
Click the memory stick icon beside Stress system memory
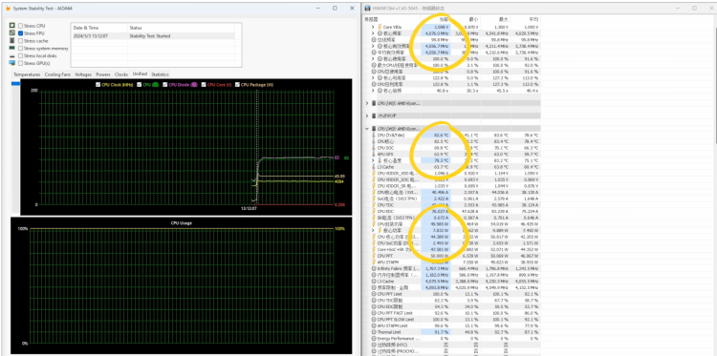[x=11, y=48]
